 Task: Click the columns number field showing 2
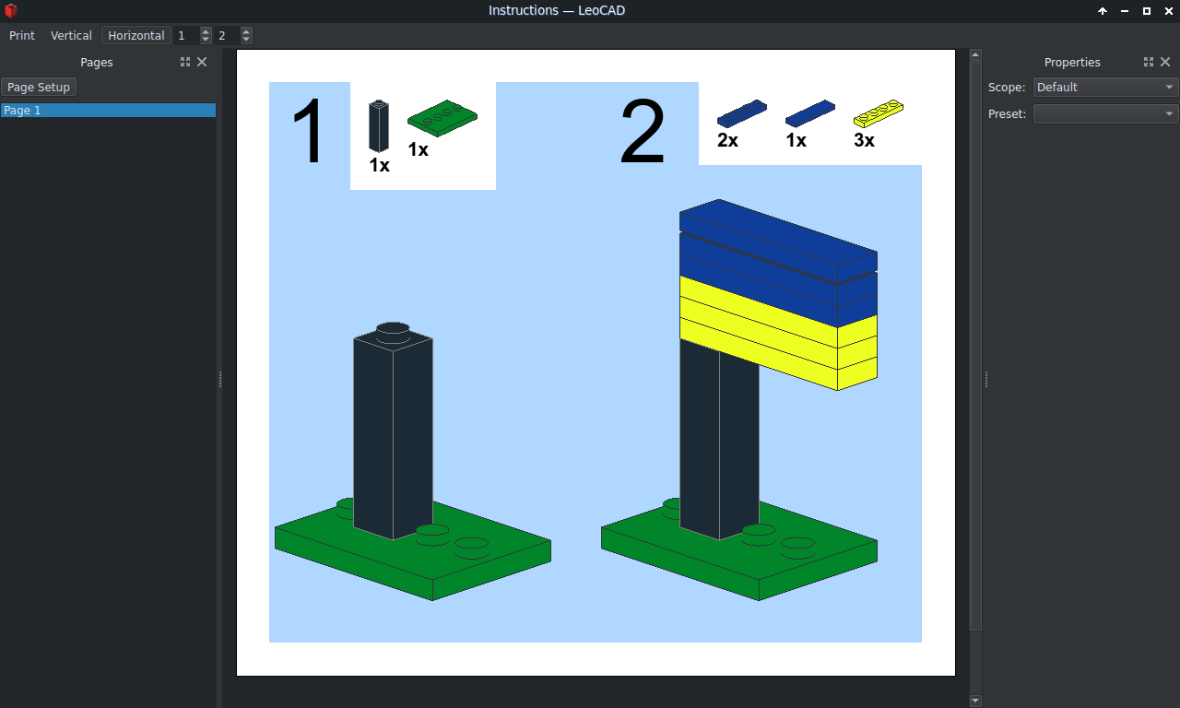point(228,35)
